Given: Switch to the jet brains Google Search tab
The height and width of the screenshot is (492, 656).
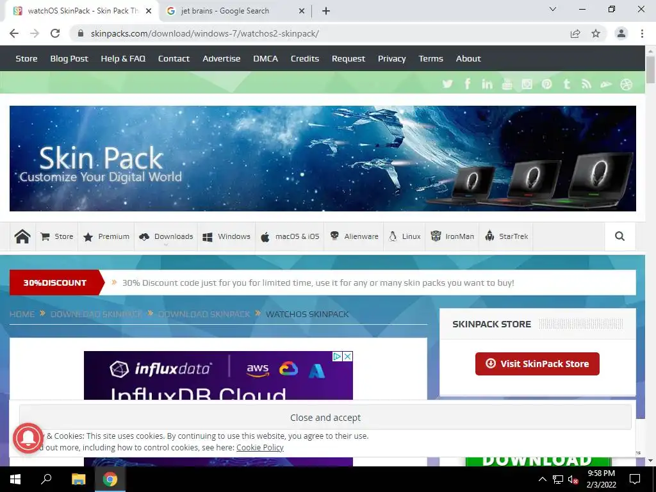Looking at the screenshot, I should point(236,11).
